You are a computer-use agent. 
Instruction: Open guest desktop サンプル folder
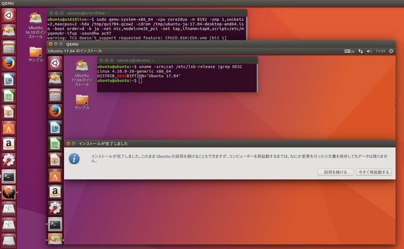pos(82,102)
